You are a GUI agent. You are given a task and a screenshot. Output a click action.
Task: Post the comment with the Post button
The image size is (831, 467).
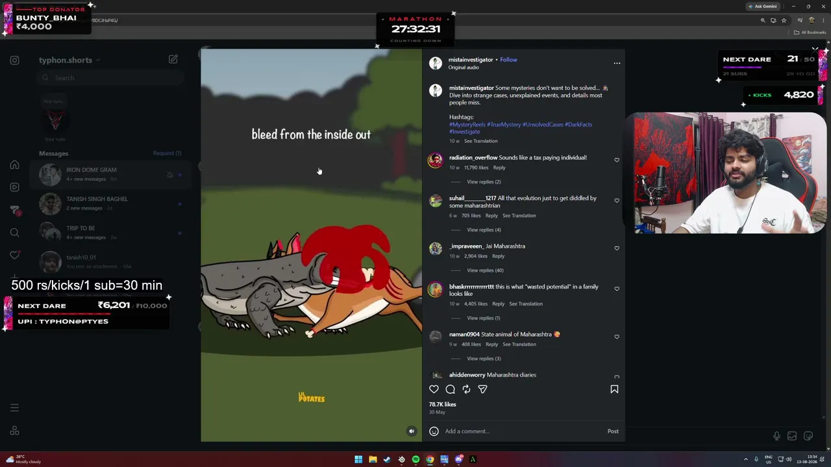613,431
